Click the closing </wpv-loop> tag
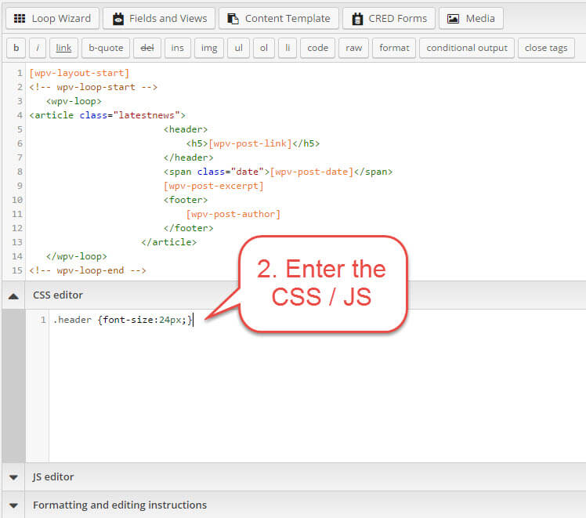The image size is (586, 518). [77, 256]
